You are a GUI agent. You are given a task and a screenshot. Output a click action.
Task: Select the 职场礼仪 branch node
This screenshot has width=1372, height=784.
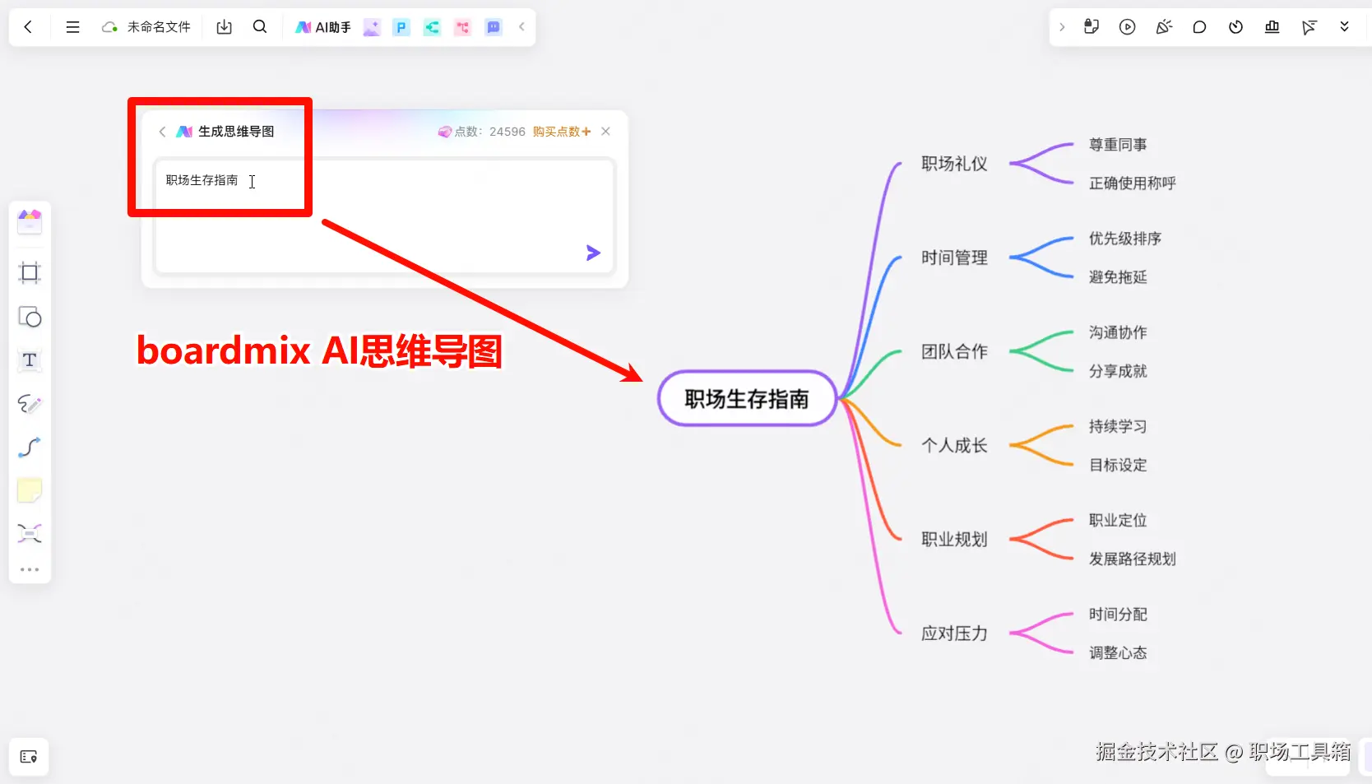(x=954, y=164)
